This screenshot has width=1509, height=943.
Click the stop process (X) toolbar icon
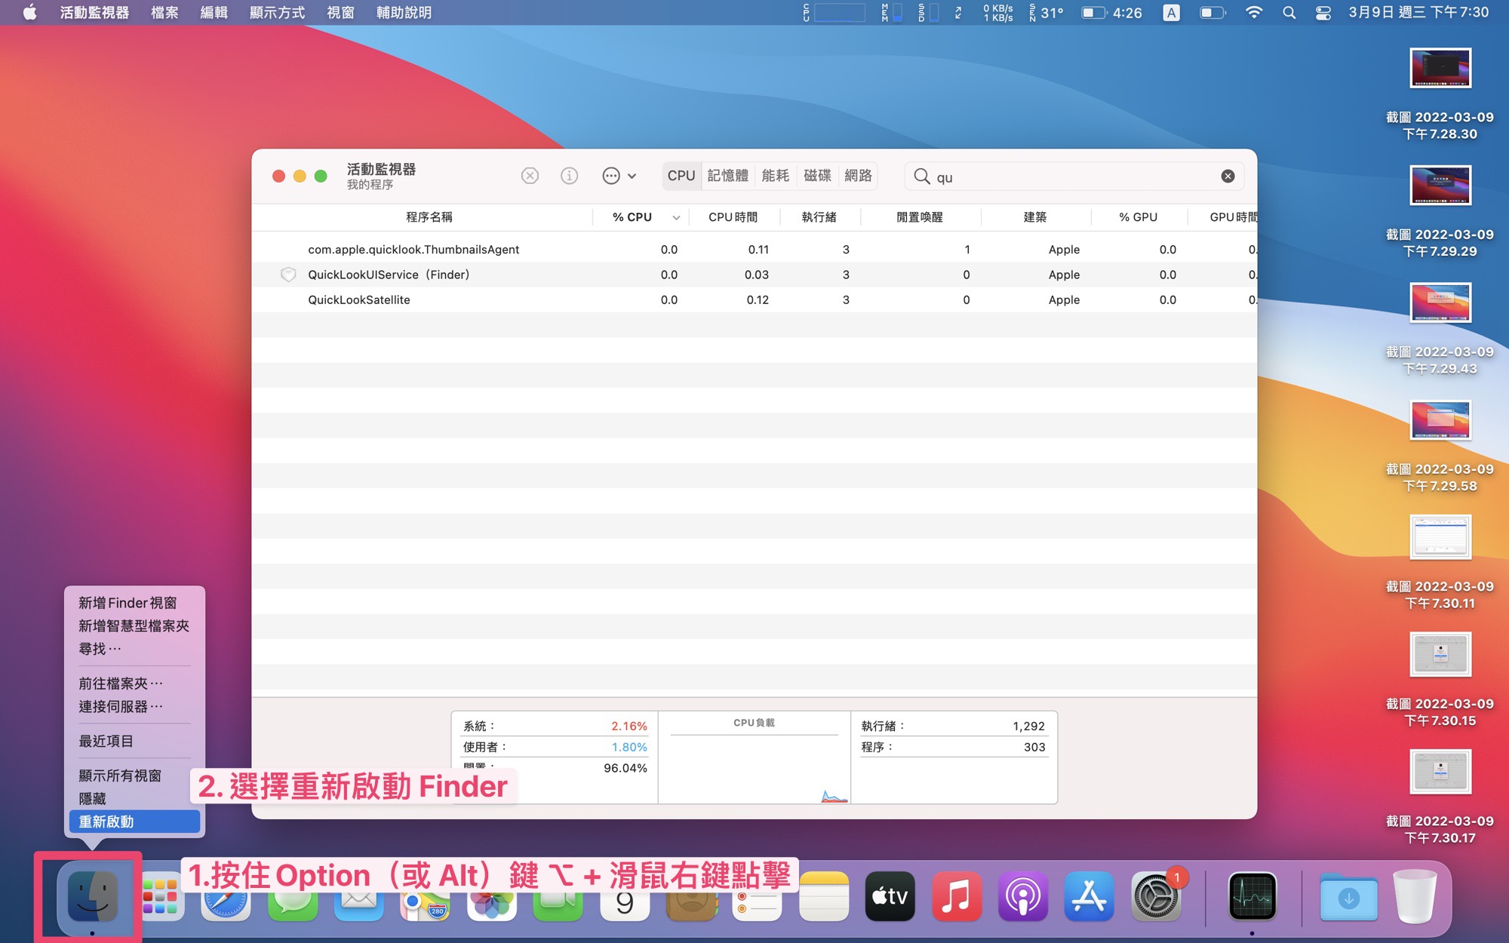pyautogui.click(x=530, y=176)
